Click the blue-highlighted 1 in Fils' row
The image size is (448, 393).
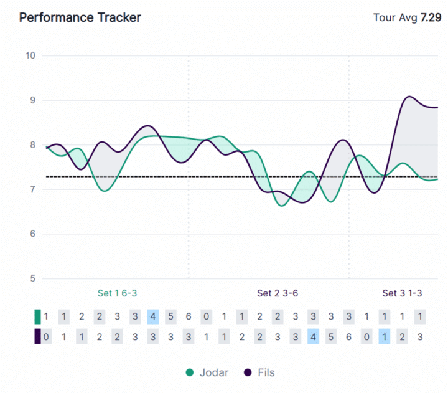coord(385,337)
